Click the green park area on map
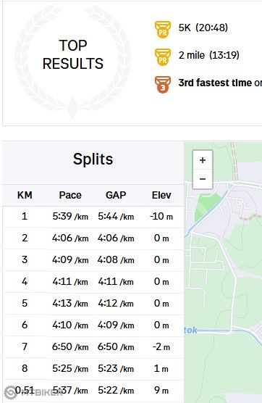The height and width of the screenshot is (403, 262). [x=206, y=204]
